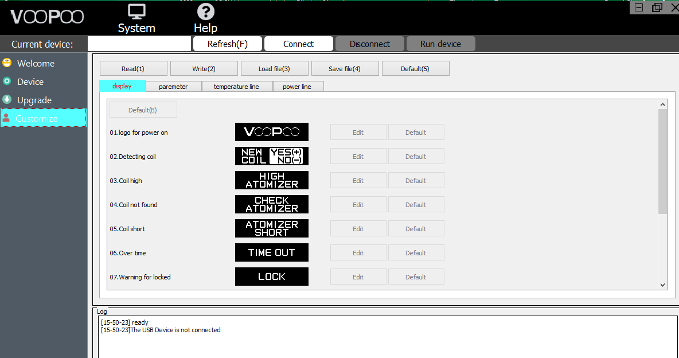Open the Upgrade page in sidebar
This screenshot has width=679, height=358.
tap(44, 100)
